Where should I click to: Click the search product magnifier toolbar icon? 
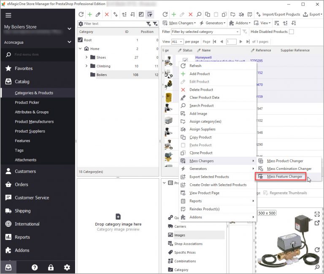[199, 14]
